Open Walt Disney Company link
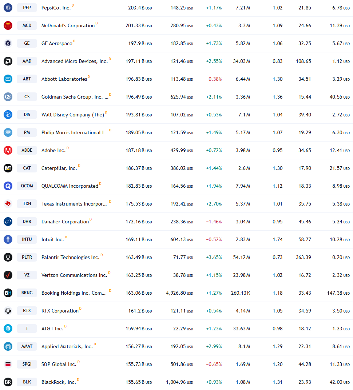This screenshot has height=390, width=353. pos(73,115)
